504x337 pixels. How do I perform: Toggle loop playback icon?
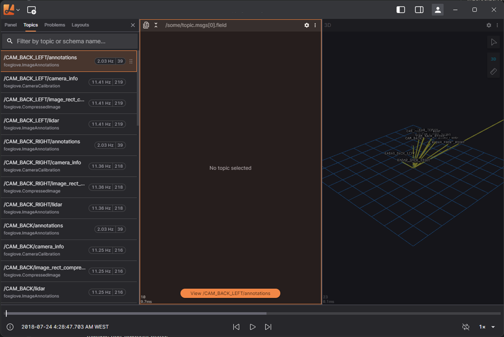pyautogui.click(x=466, y=327)
